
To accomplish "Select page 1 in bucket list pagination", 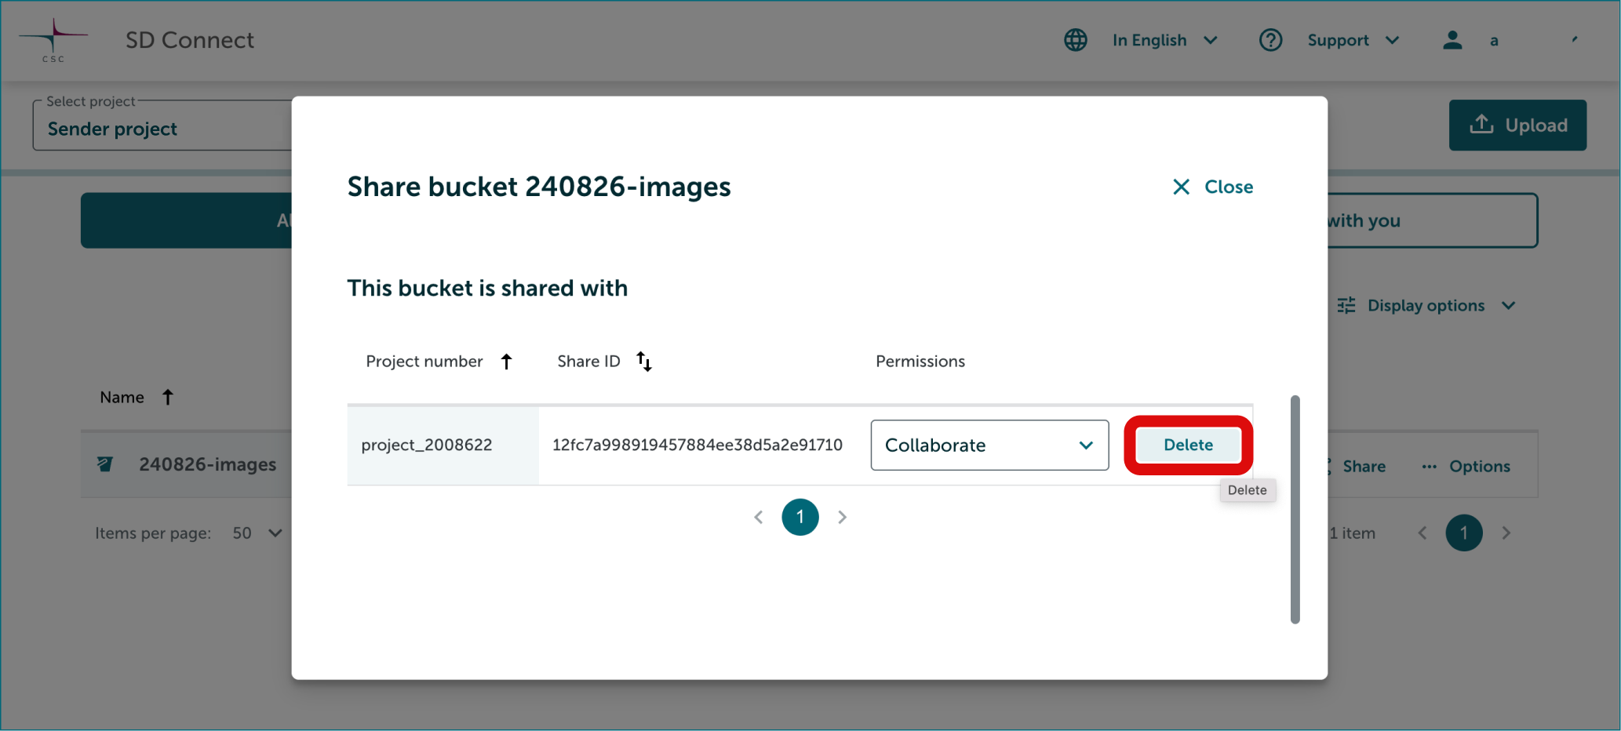I will [1464, 533].
